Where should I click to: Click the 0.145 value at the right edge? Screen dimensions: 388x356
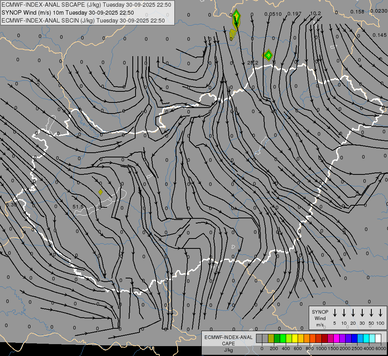tap(380, 35)
